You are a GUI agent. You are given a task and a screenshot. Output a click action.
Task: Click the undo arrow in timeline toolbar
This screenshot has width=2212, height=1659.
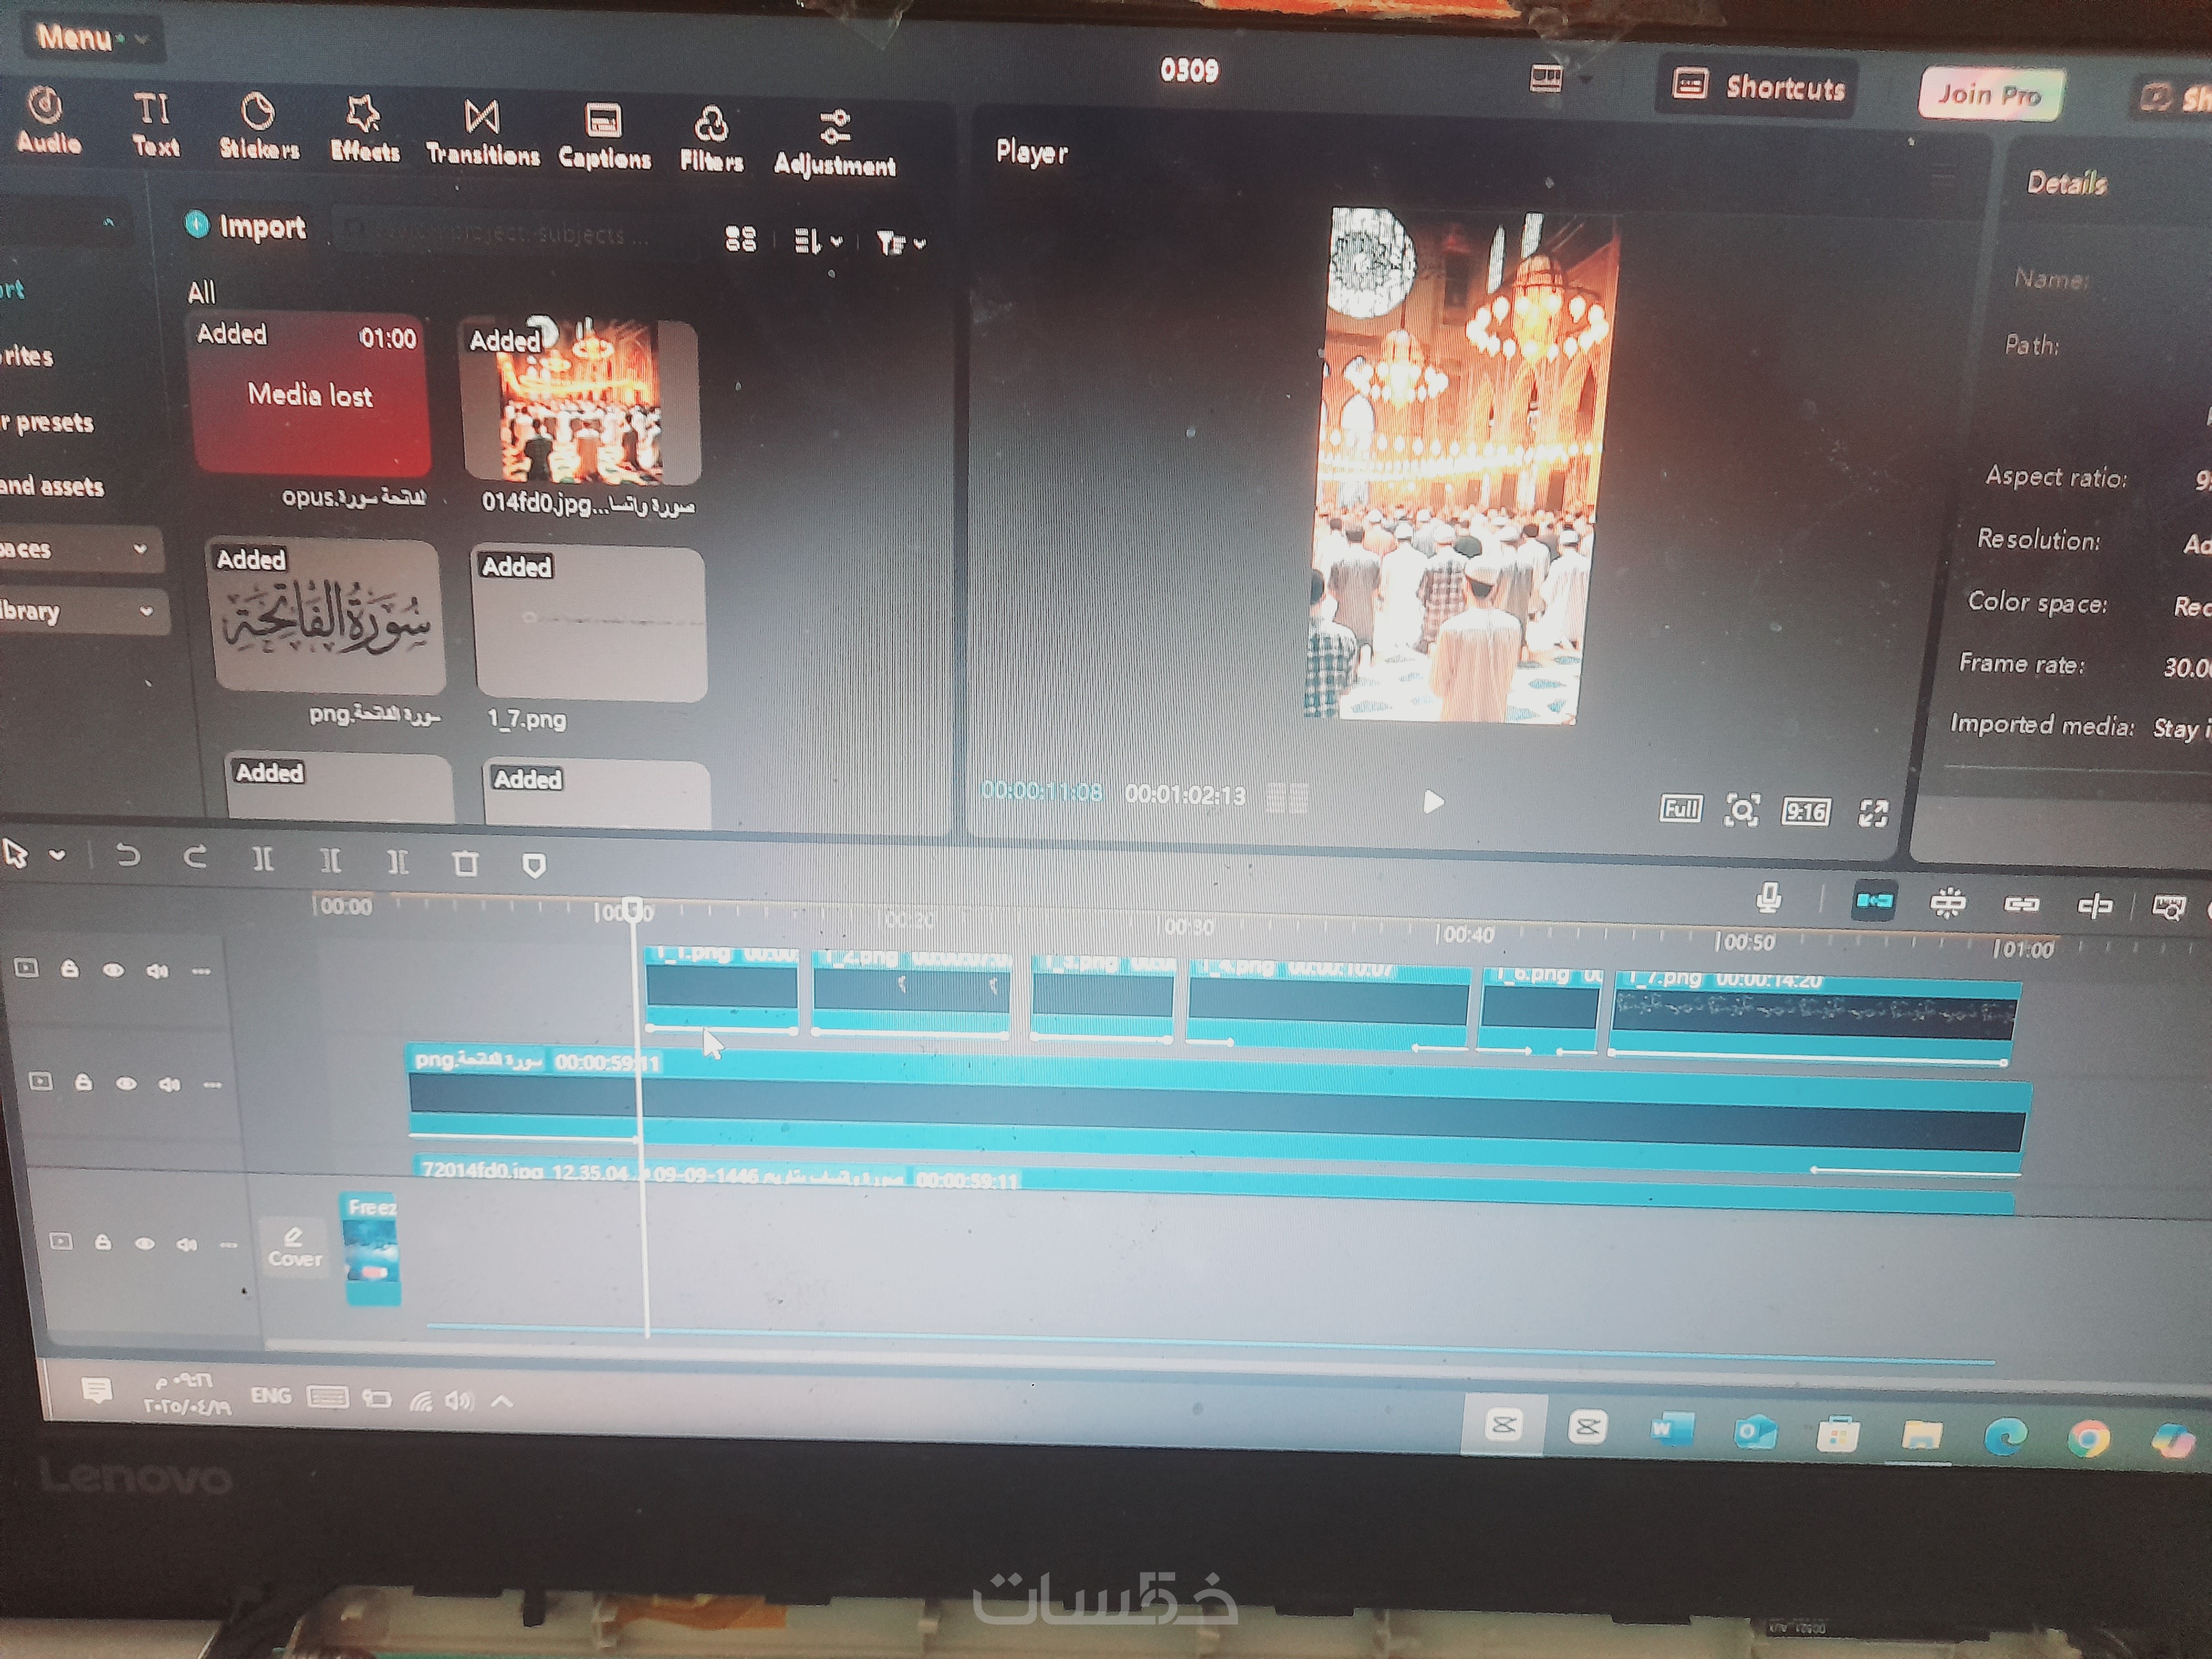[128, 856]
